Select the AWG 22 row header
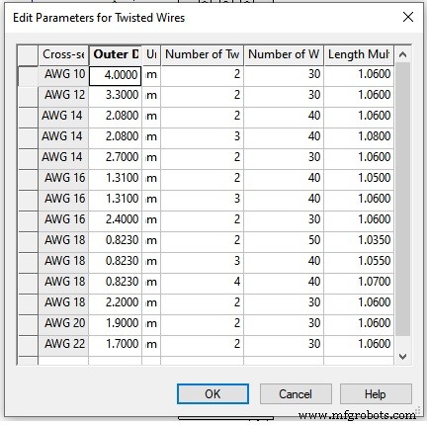Screen dimensions: 427x425 click(28, 345)
